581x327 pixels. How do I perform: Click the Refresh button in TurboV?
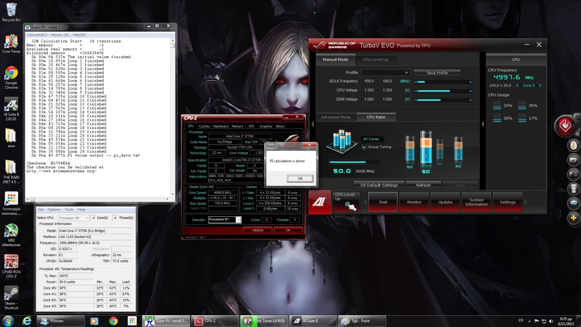423,185
